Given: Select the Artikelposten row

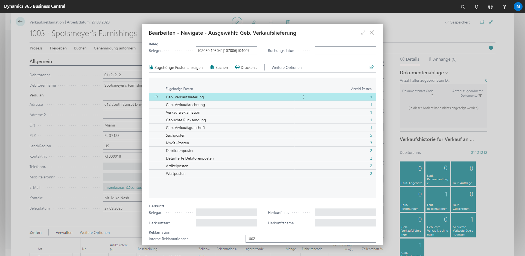Looking at the screenshot, I should pyautogui.click(x=262, y=166).
